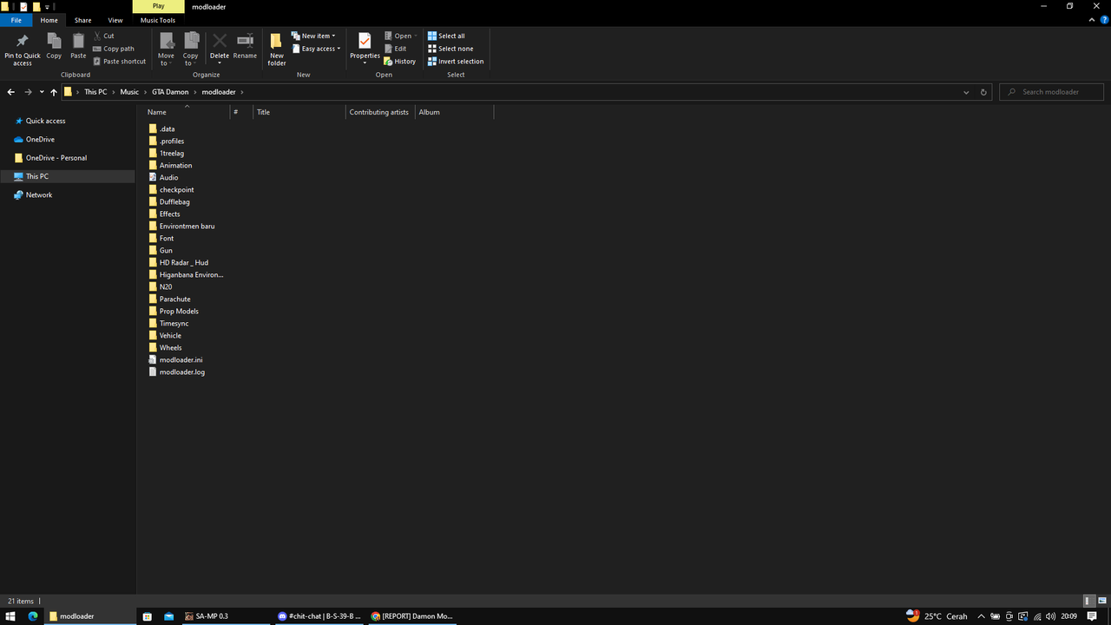The image size is (1111, 625).
Task: Select the 1treelag folder
Action: pos(171,153)
